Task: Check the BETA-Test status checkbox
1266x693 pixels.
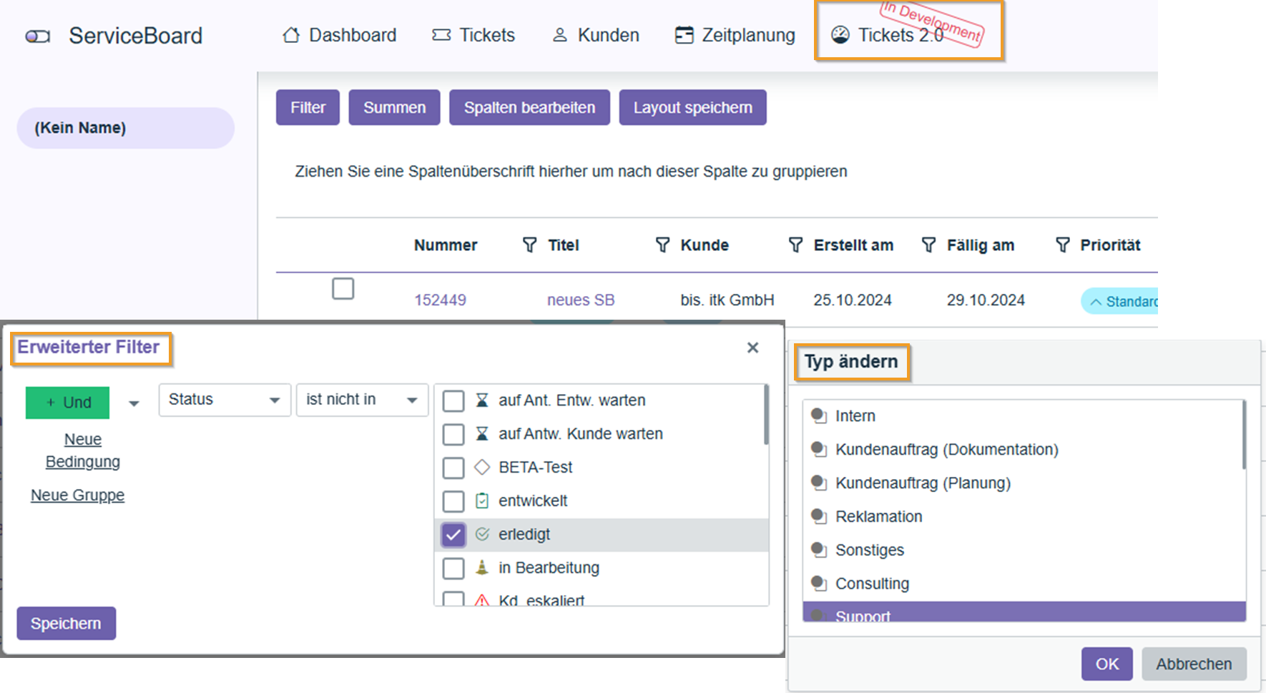Action: pyautogui.click(x=453, y=468)
